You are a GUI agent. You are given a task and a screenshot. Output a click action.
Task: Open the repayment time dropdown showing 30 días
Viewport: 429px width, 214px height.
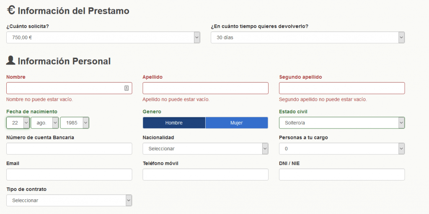point(308,38)
